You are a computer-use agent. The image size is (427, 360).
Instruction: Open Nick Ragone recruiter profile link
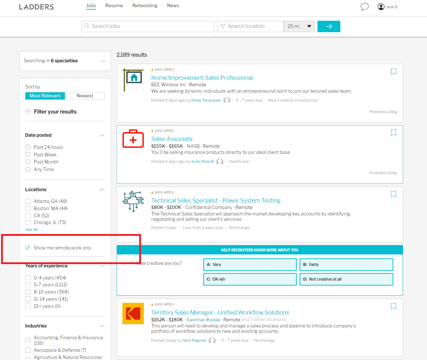click(194, 340)
